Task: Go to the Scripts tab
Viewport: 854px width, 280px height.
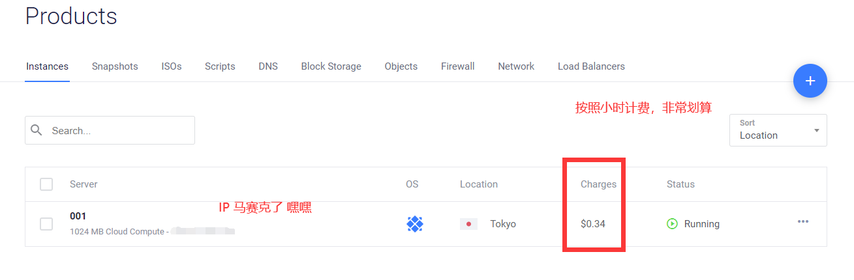Action: coord(220,66)
